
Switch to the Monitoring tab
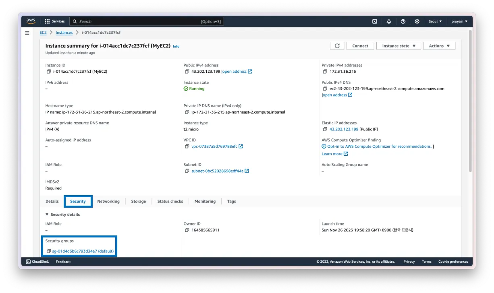click(x=205, y=201)
